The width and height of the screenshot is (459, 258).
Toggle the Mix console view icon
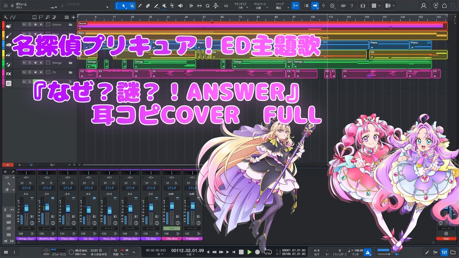coord(444,252)
